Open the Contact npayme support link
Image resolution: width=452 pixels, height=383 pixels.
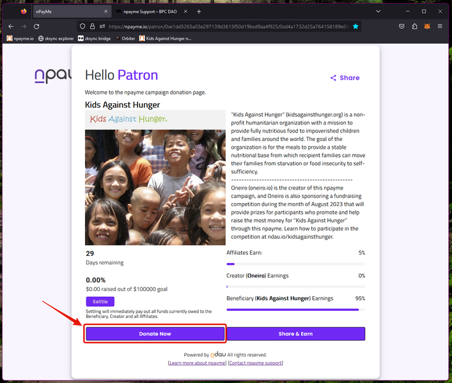point(255,363)
